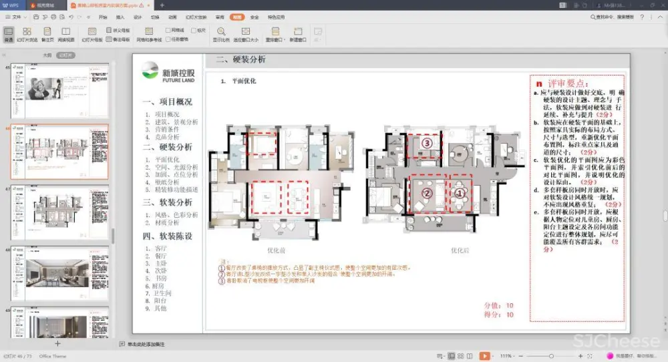Switch to Normal view (普通) in ribbon
Image resolution: width=668 pixels, height=362 pixels.
[9, 34]
